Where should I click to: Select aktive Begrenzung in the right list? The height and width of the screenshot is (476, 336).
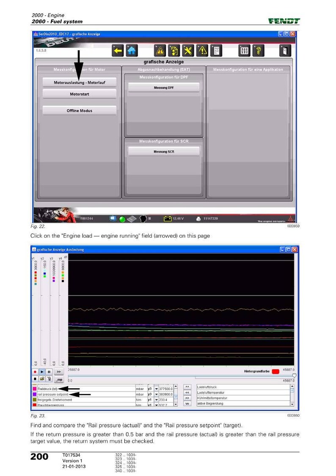[x=243, y=404]
